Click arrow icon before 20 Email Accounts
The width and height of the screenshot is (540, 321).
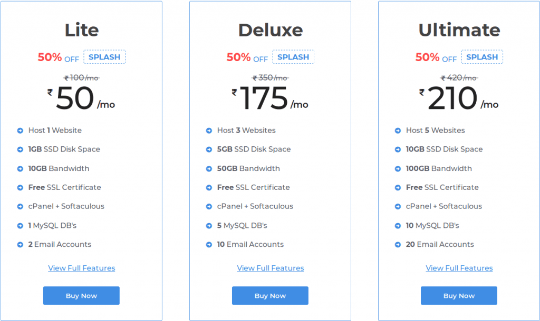click(398, 245)
